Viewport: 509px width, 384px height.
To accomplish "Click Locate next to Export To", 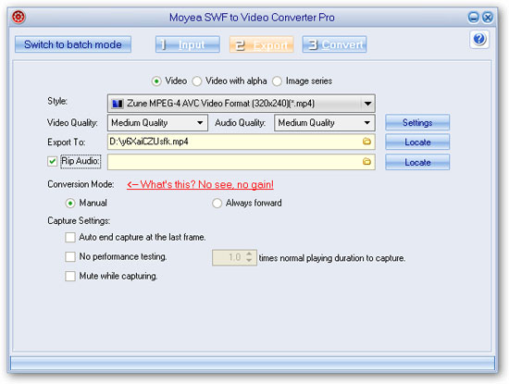I will pyautogui.click(x=417, y=142).
